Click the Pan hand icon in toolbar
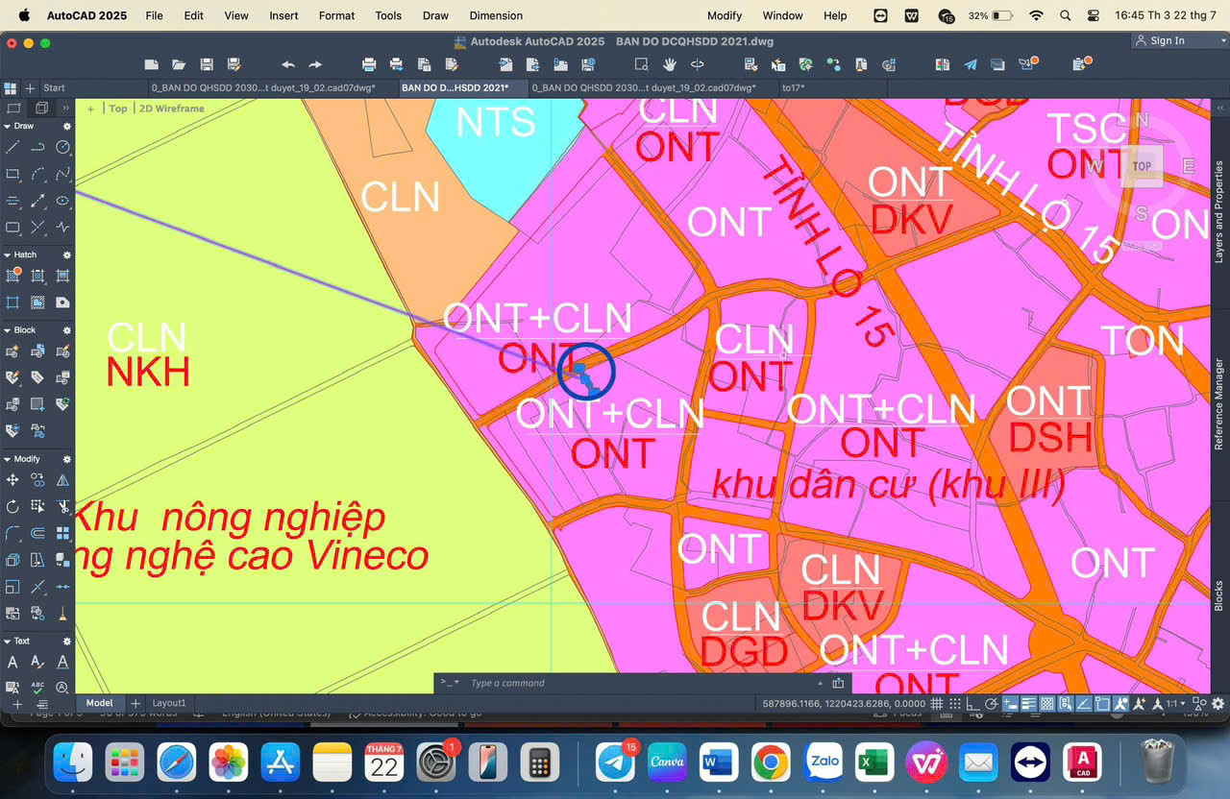1230x799 pixels. tap(670, 64)
